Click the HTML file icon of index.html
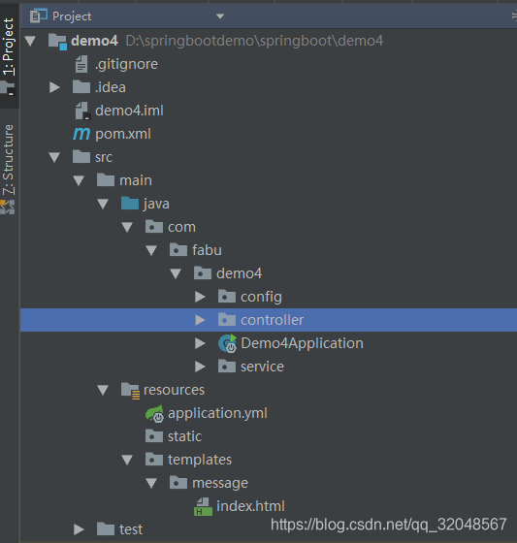 click(x=203, y=506)
